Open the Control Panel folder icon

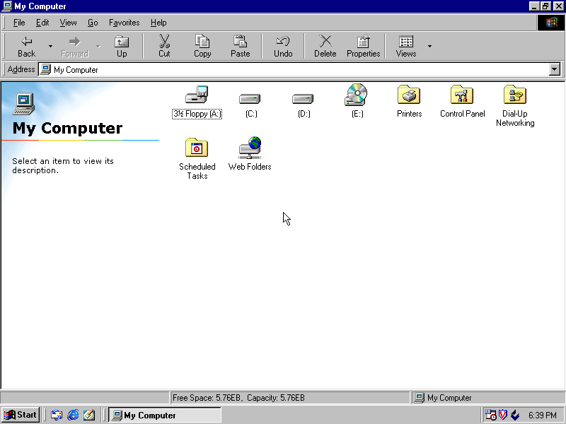(462, 95)
